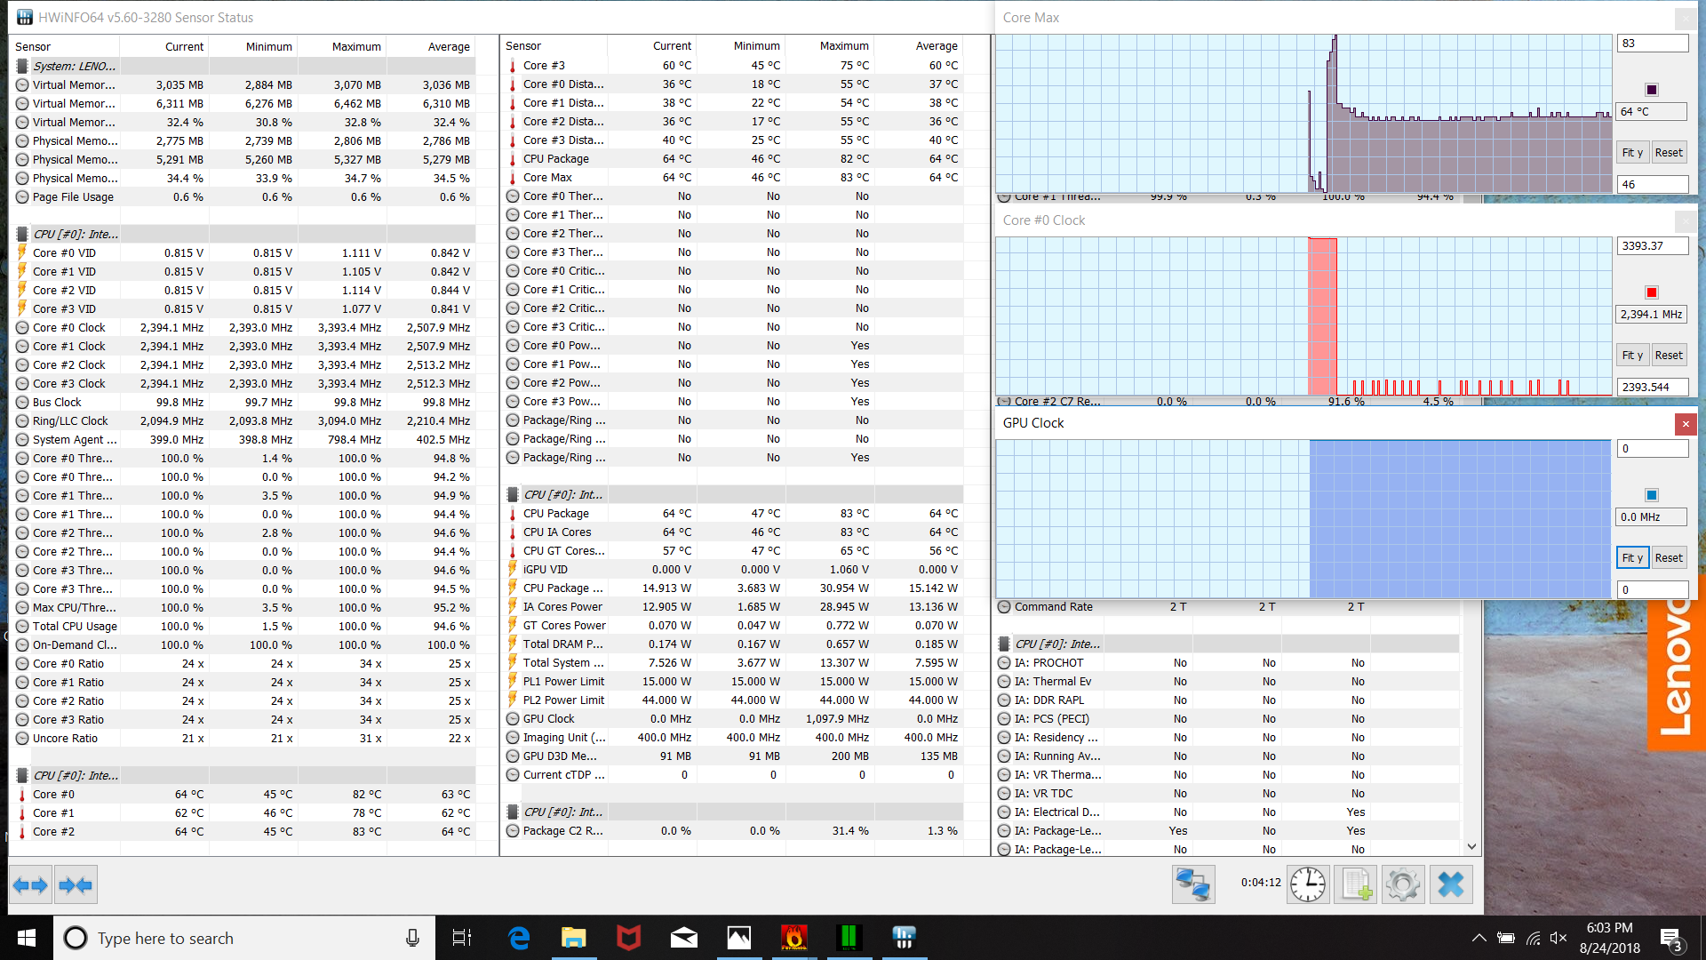
Task: Open McAfee from the taskbar
Action: [629, 938]
